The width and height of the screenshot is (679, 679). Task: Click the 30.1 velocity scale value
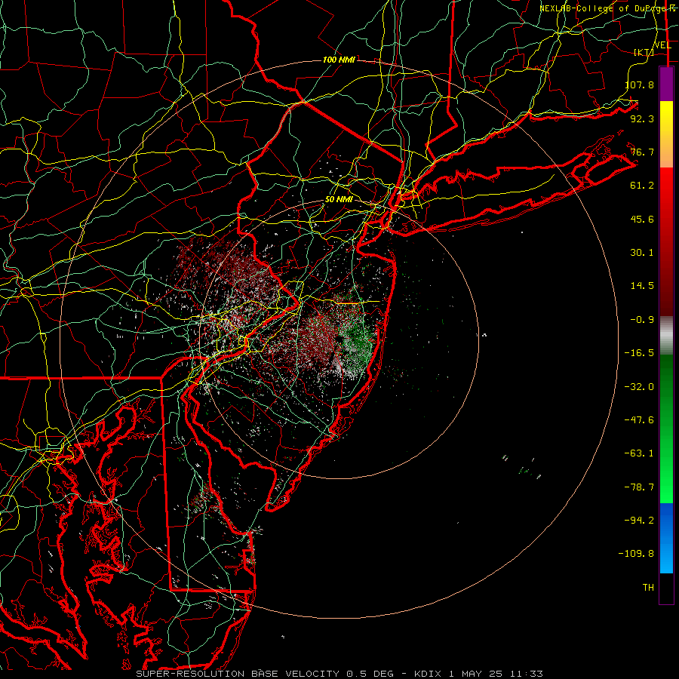click(642, 253)
